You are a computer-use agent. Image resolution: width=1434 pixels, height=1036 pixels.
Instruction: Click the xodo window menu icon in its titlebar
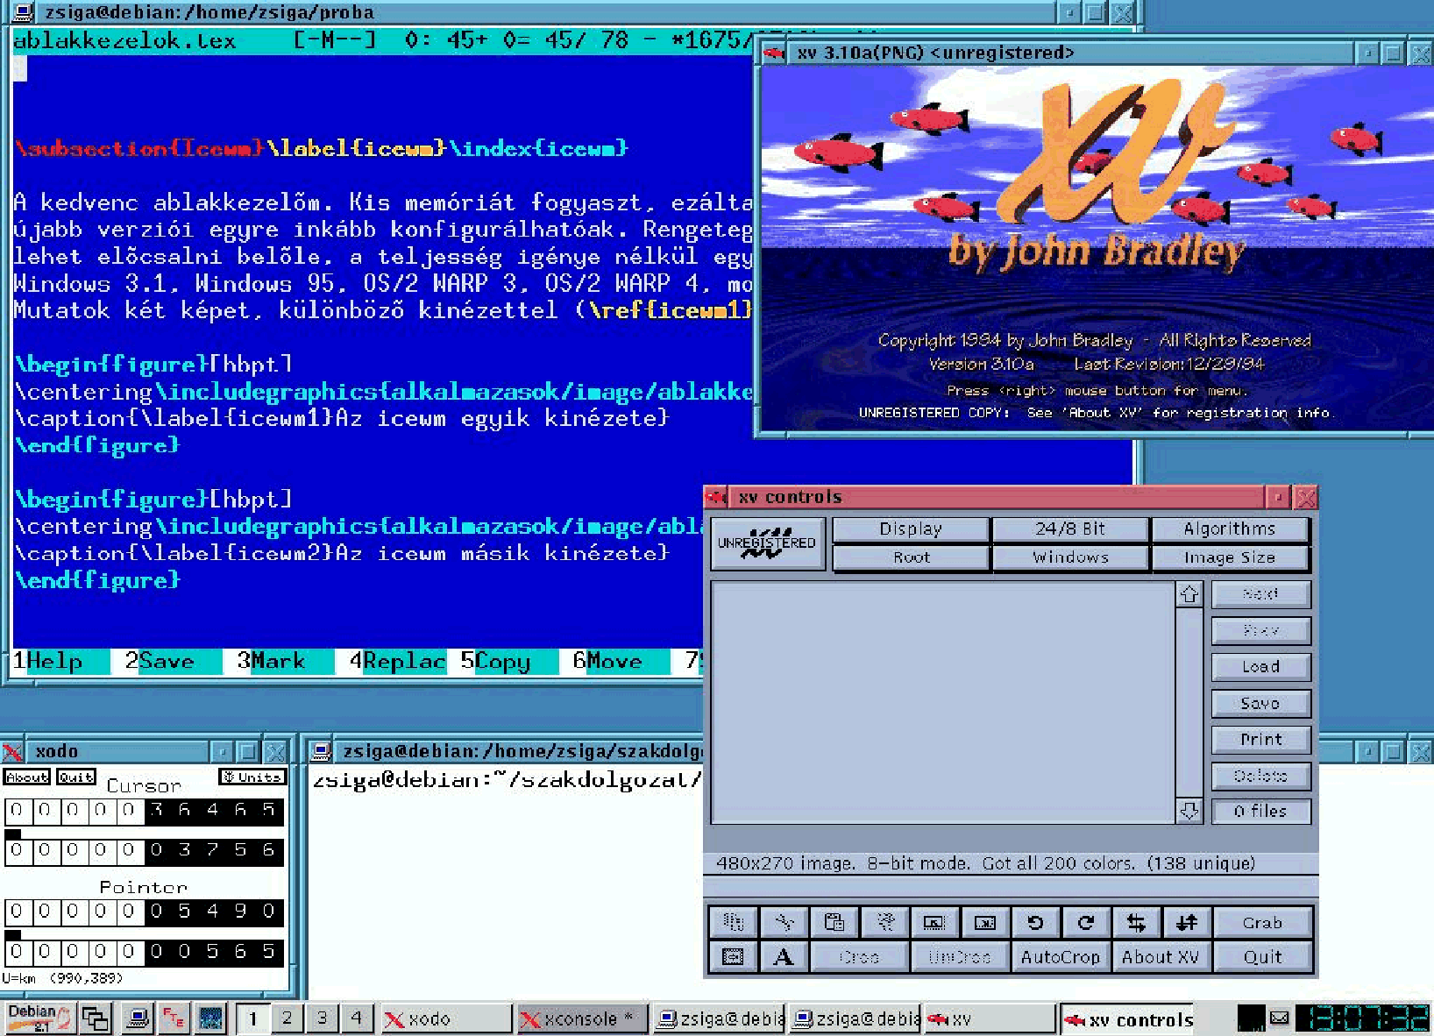tap(12, 751)
